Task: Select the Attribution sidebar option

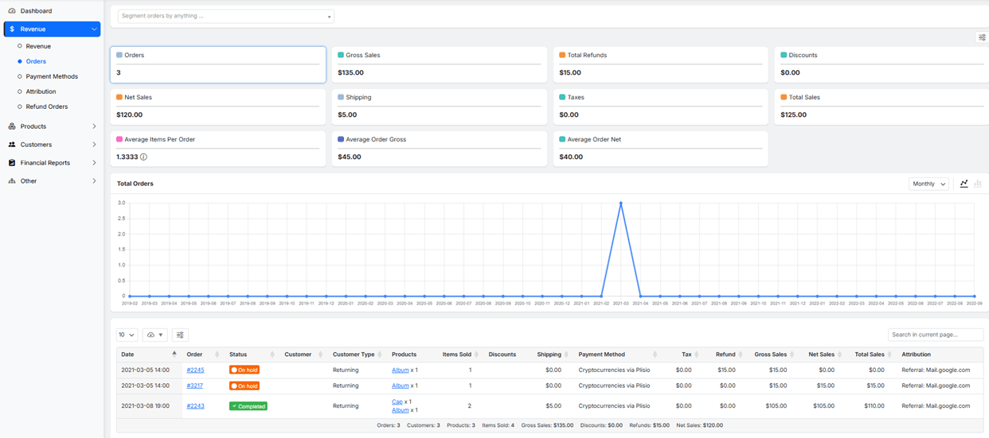Action: (41, 91)
